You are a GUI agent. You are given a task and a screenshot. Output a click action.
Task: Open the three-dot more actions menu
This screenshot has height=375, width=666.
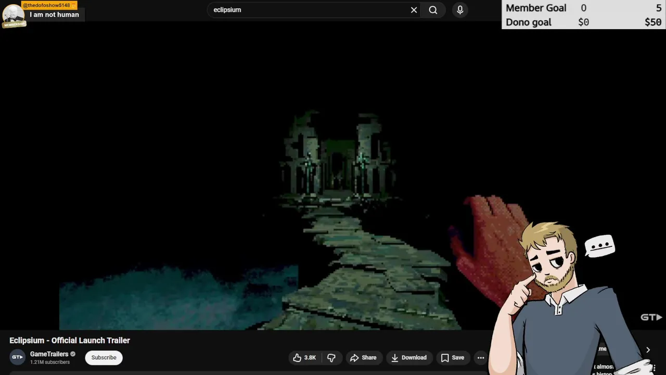click(x=481, y=358)
